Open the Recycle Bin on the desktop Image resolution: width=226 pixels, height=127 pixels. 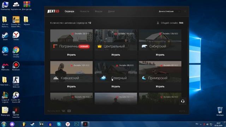point(220,111)
